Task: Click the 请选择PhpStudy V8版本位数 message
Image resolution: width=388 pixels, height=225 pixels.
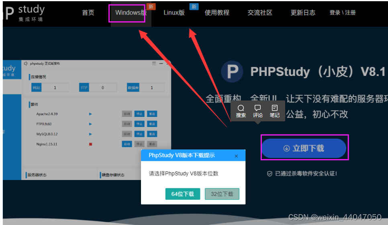Action: coord(184,174)
